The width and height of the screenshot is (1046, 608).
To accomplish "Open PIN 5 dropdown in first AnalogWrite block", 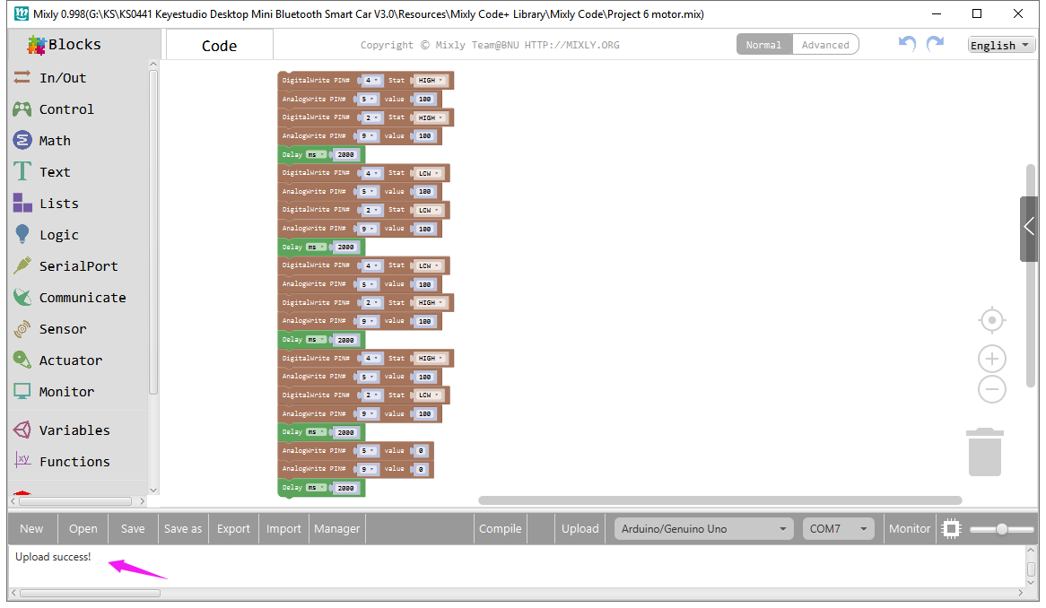I will pyautogui.click(x=368, y=100).
